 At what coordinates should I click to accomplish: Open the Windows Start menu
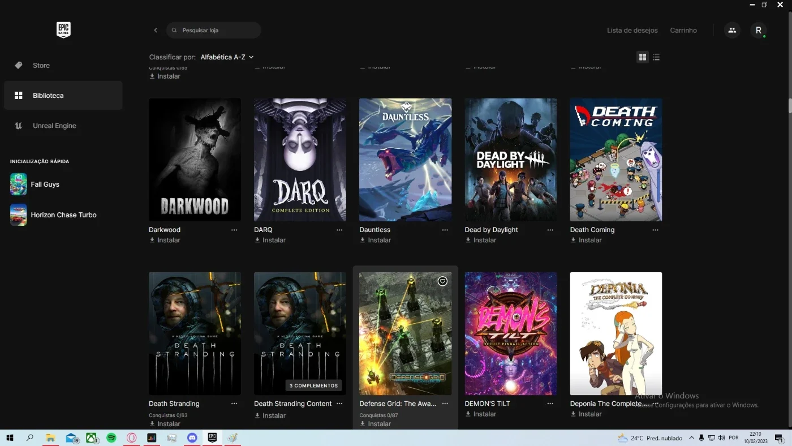[10, 438]
